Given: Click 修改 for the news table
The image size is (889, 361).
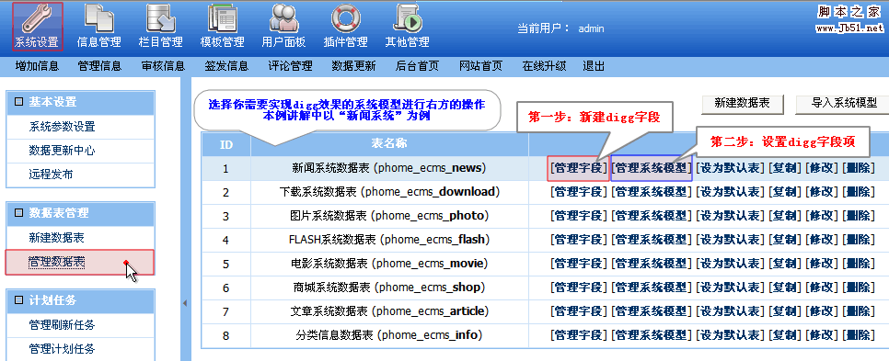Looking at the screenshot, I should point(822,168).
